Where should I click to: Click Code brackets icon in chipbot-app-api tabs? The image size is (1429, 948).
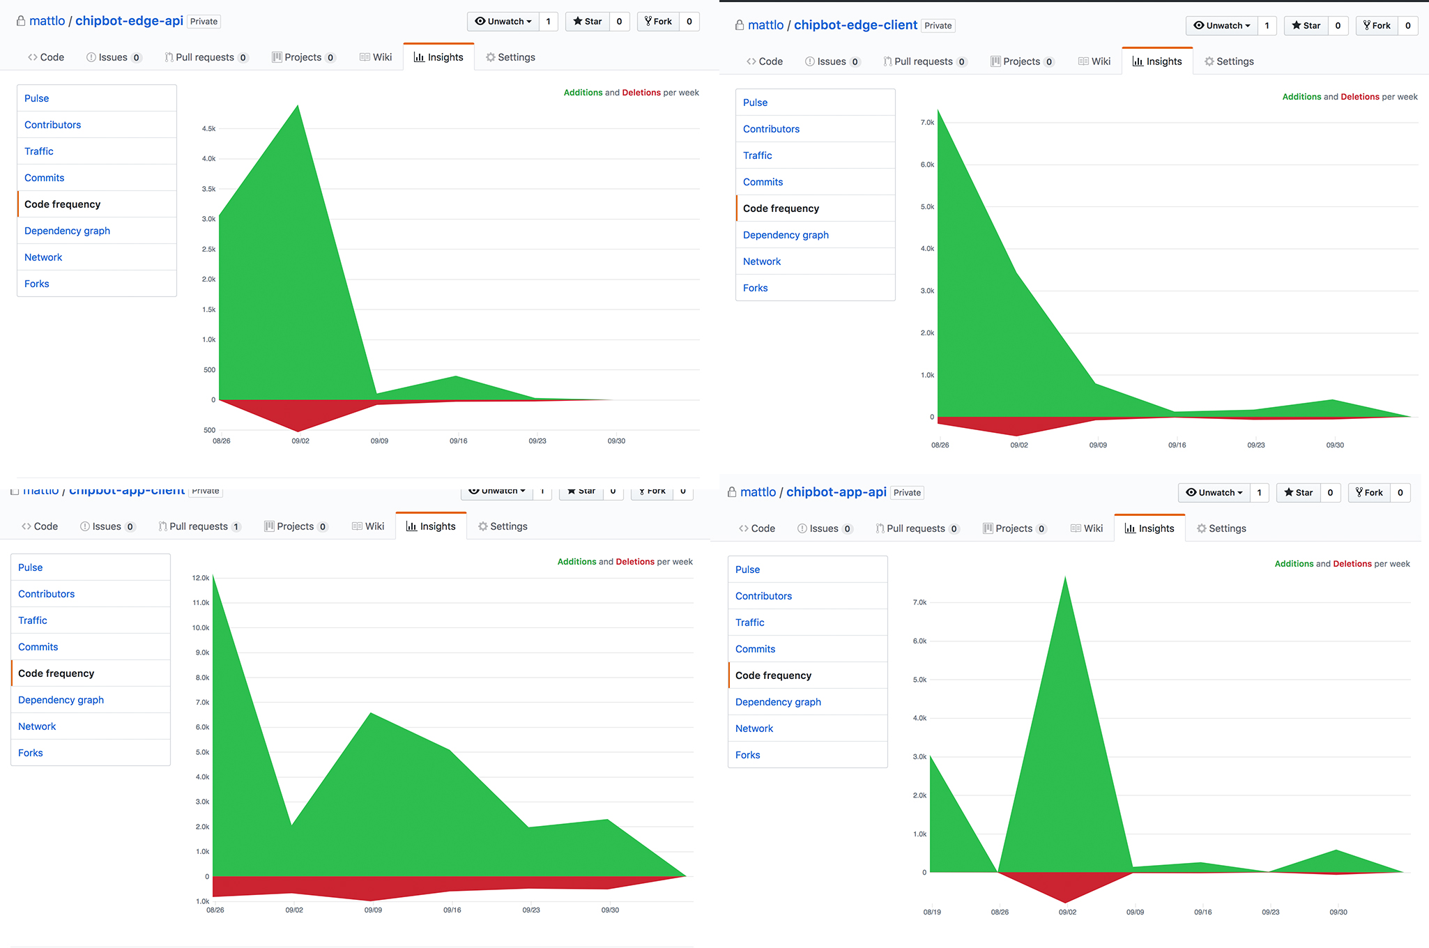coord(744,528)
